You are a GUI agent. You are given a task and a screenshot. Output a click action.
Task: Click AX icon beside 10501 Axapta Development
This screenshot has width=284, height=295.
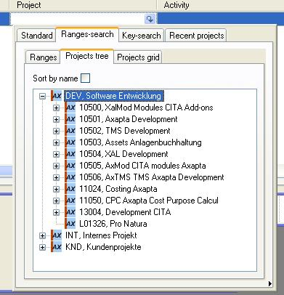70,119
